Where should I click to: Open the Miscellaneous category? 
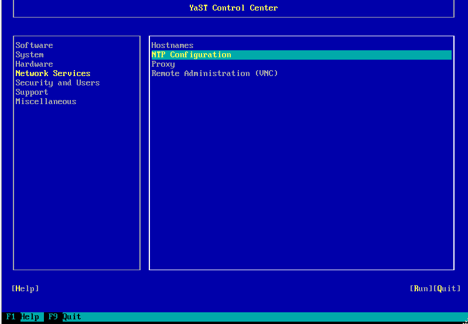point(46,101)
